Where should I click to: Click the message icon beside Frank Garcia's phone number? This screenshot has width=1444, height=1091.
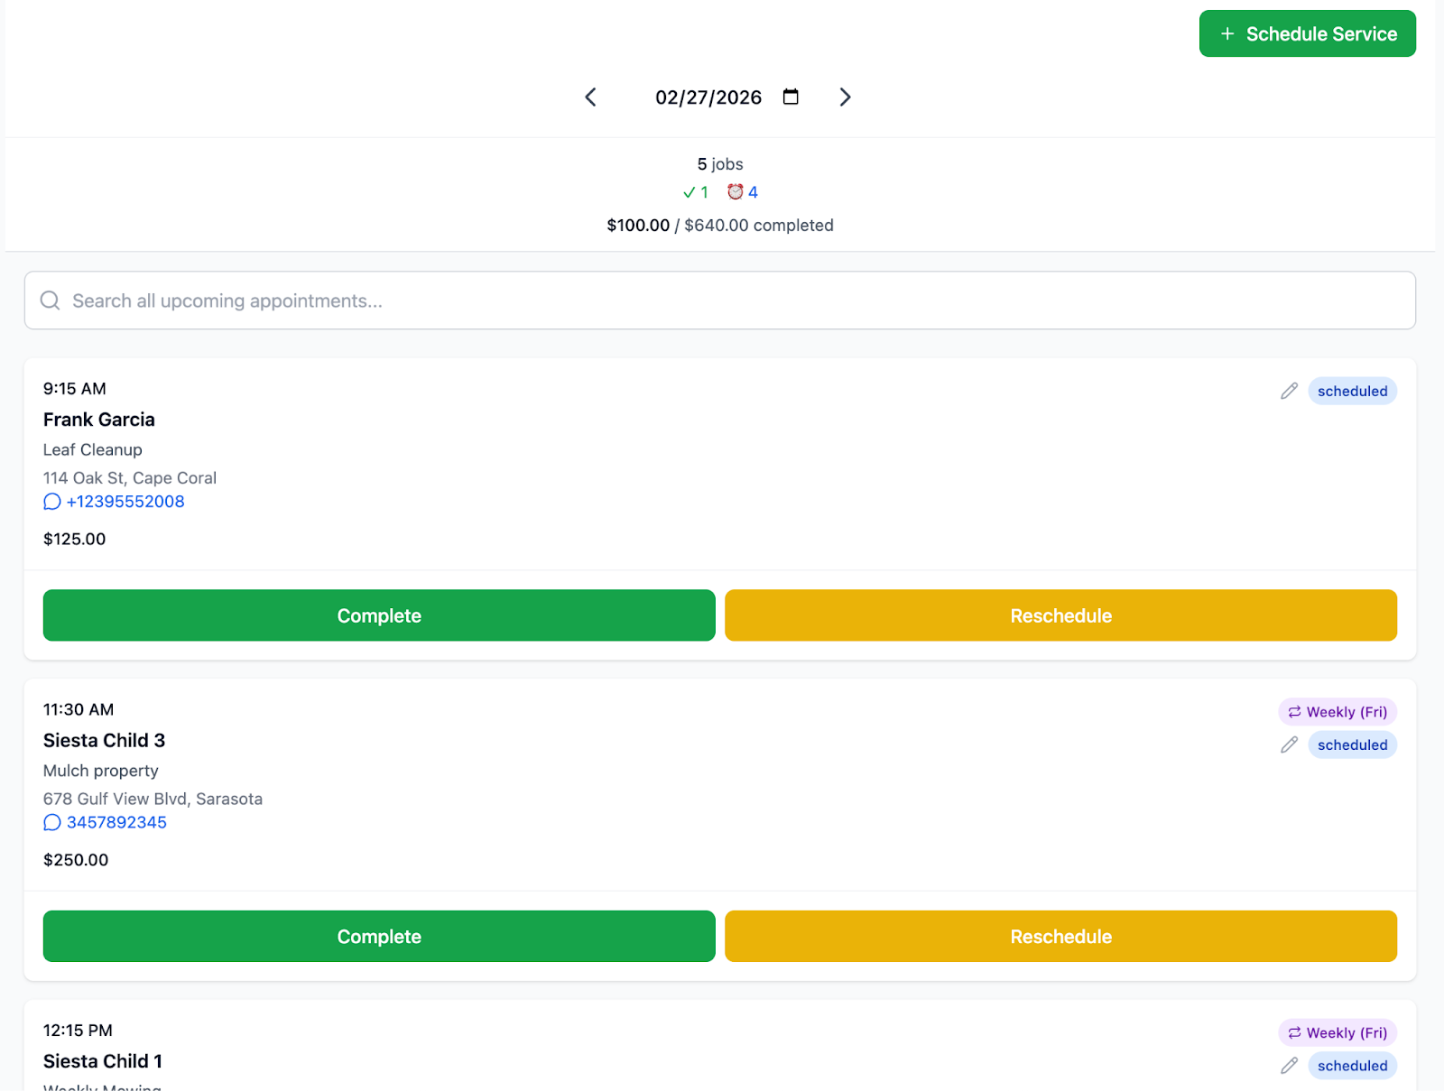[51, 502]
